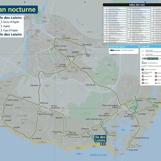Select the Office de tourisme legend icon

[143, 69]
